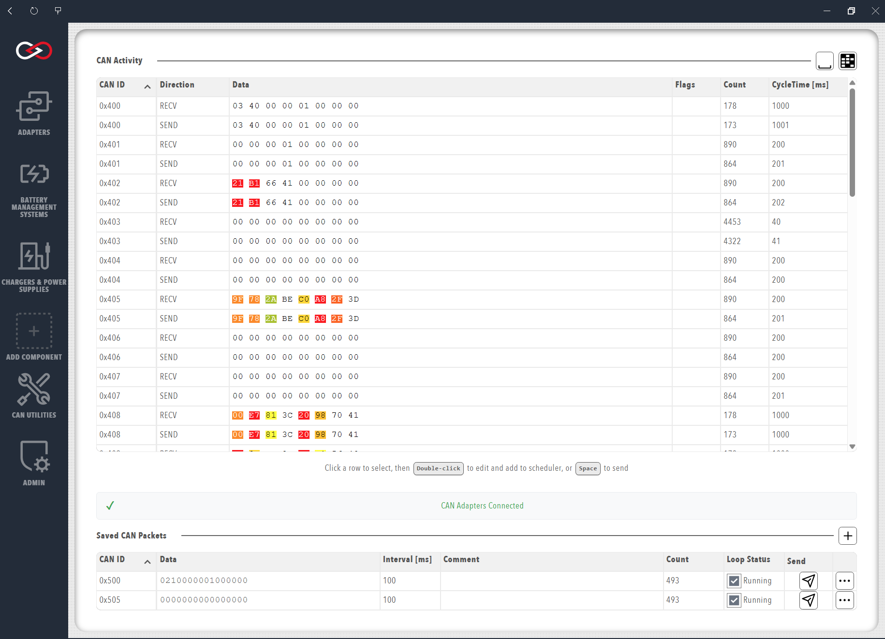885x639 pixels.
Task: Add a new saved CAN packet
Action: point(848,536)
